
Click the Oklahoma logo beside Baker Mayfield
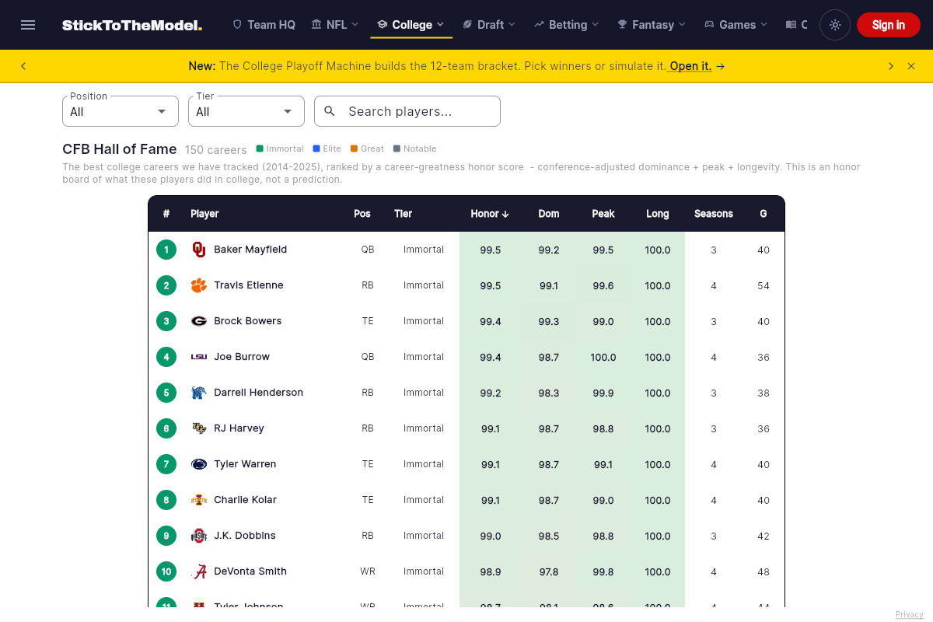click(x=199, y=250)
